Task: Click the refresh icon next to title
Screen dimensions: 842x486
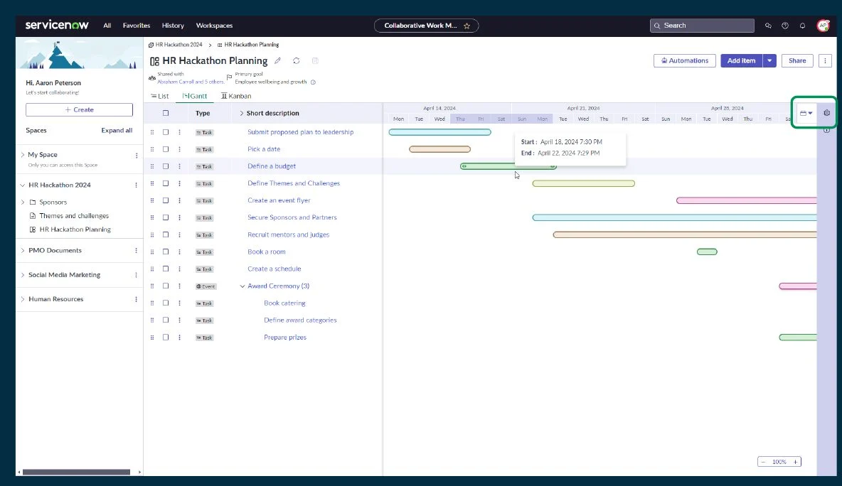Action: click(297, 60)
